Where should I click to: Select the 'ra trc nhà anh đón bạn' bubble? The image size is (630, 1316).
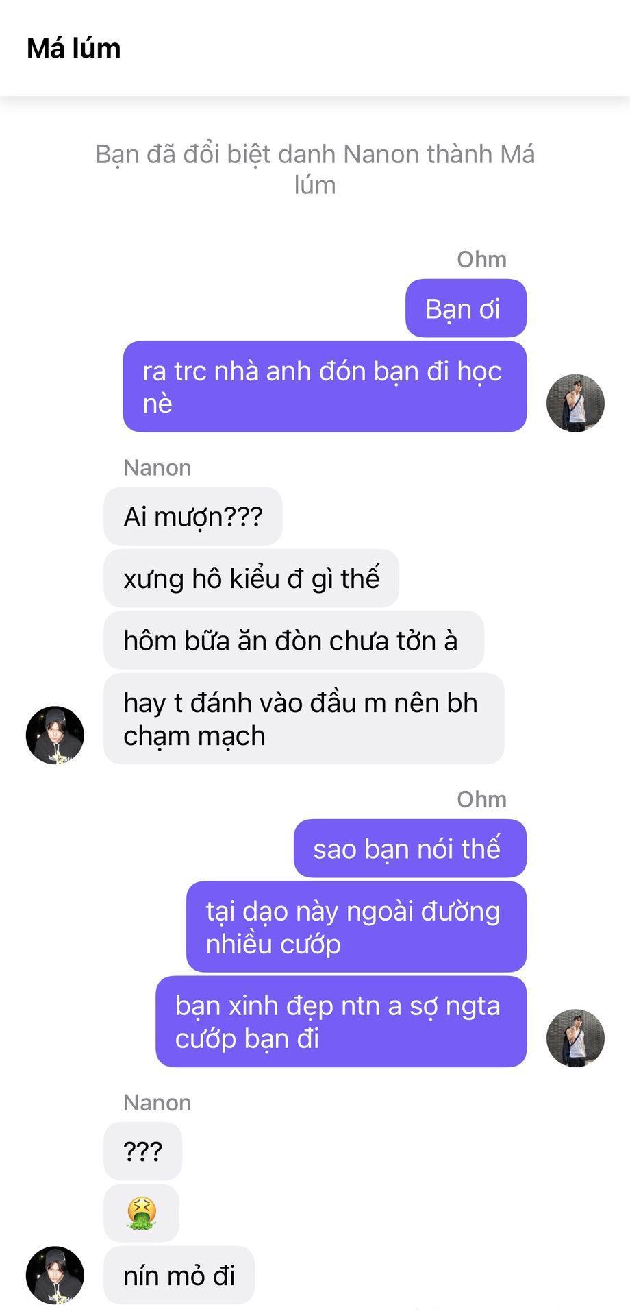pos(325,387)
